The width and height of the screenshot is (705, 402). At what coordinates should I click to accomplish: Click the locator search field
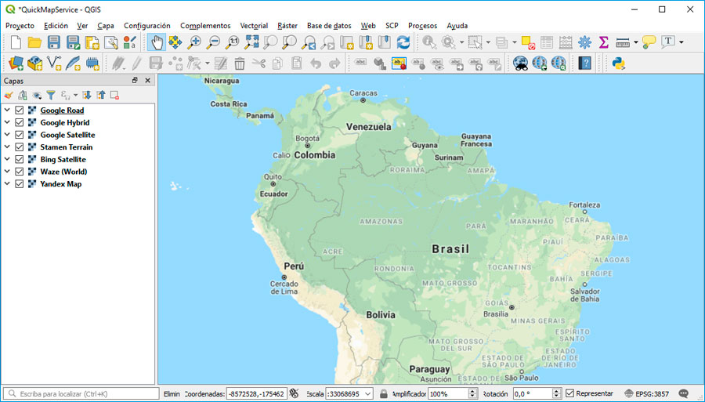coord(81,394)
